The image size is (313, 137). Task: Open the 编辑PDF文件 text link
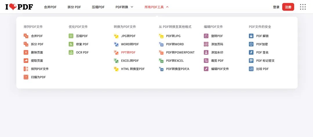click(220, 69)
